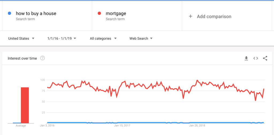Click the Interest over time heading
Screen dimensions: 274x135
[x=22, y=58]
